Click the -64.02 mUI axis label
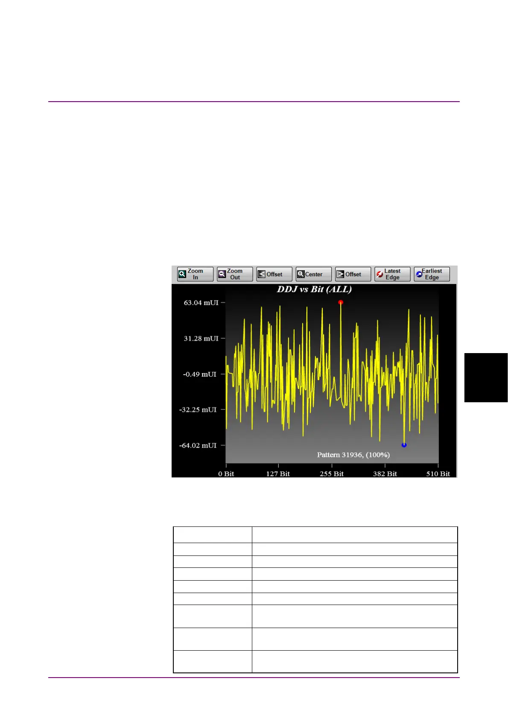The height and width of the screenshot is (719, 508). [198, 446]
